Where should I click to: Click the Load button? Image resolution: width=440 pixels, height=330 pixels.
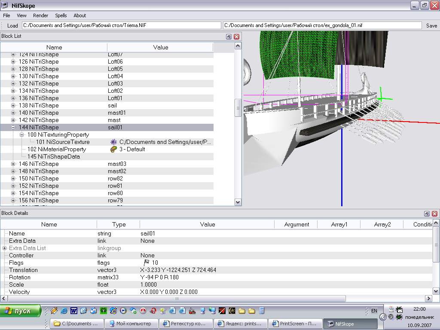click(x=12, y=25)
